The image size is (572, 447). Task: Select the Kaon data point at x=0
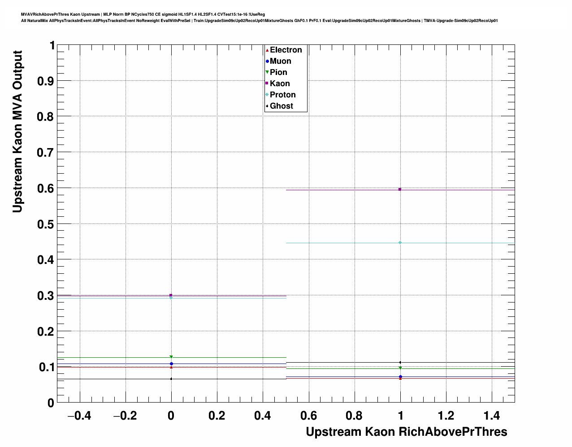point(171,295)
